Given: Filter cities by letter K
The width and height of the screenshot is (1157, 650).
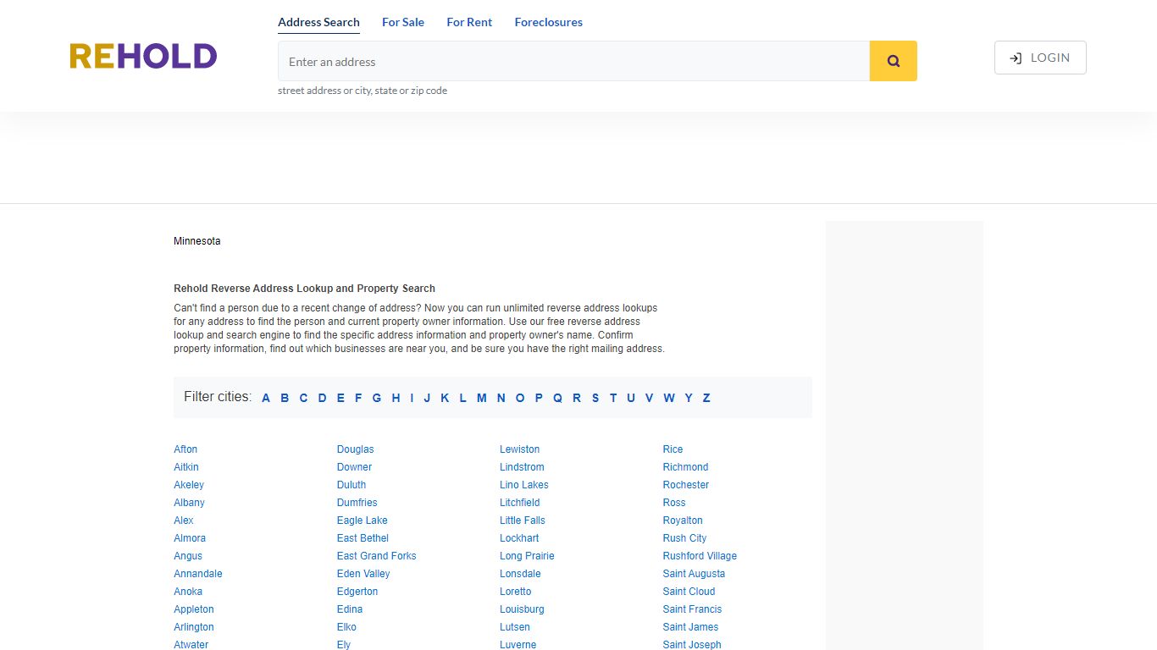Looking at the screenshot, I should 445,398.
